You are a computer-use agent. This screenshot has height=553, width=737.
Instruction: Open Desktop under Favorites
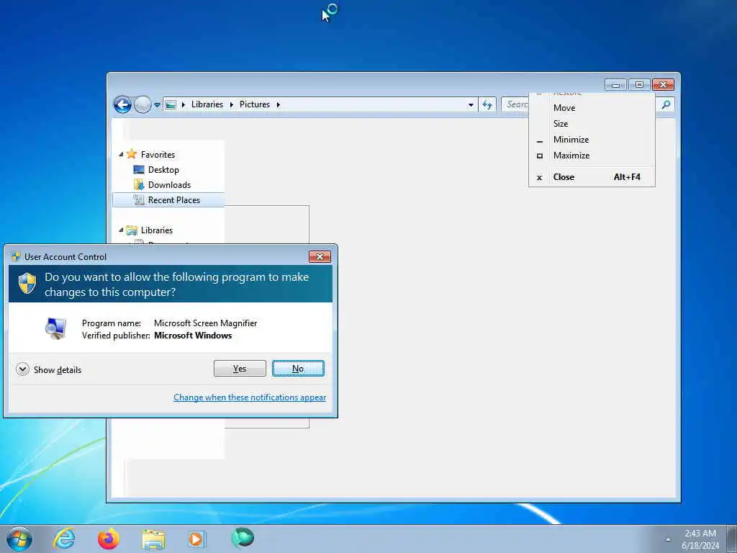pyautogui.click(x=163, y=170)
